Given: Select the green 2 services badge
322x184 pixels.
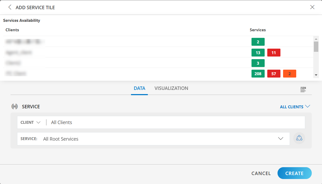Looking at the screenshot, I should tap(258, 42).
